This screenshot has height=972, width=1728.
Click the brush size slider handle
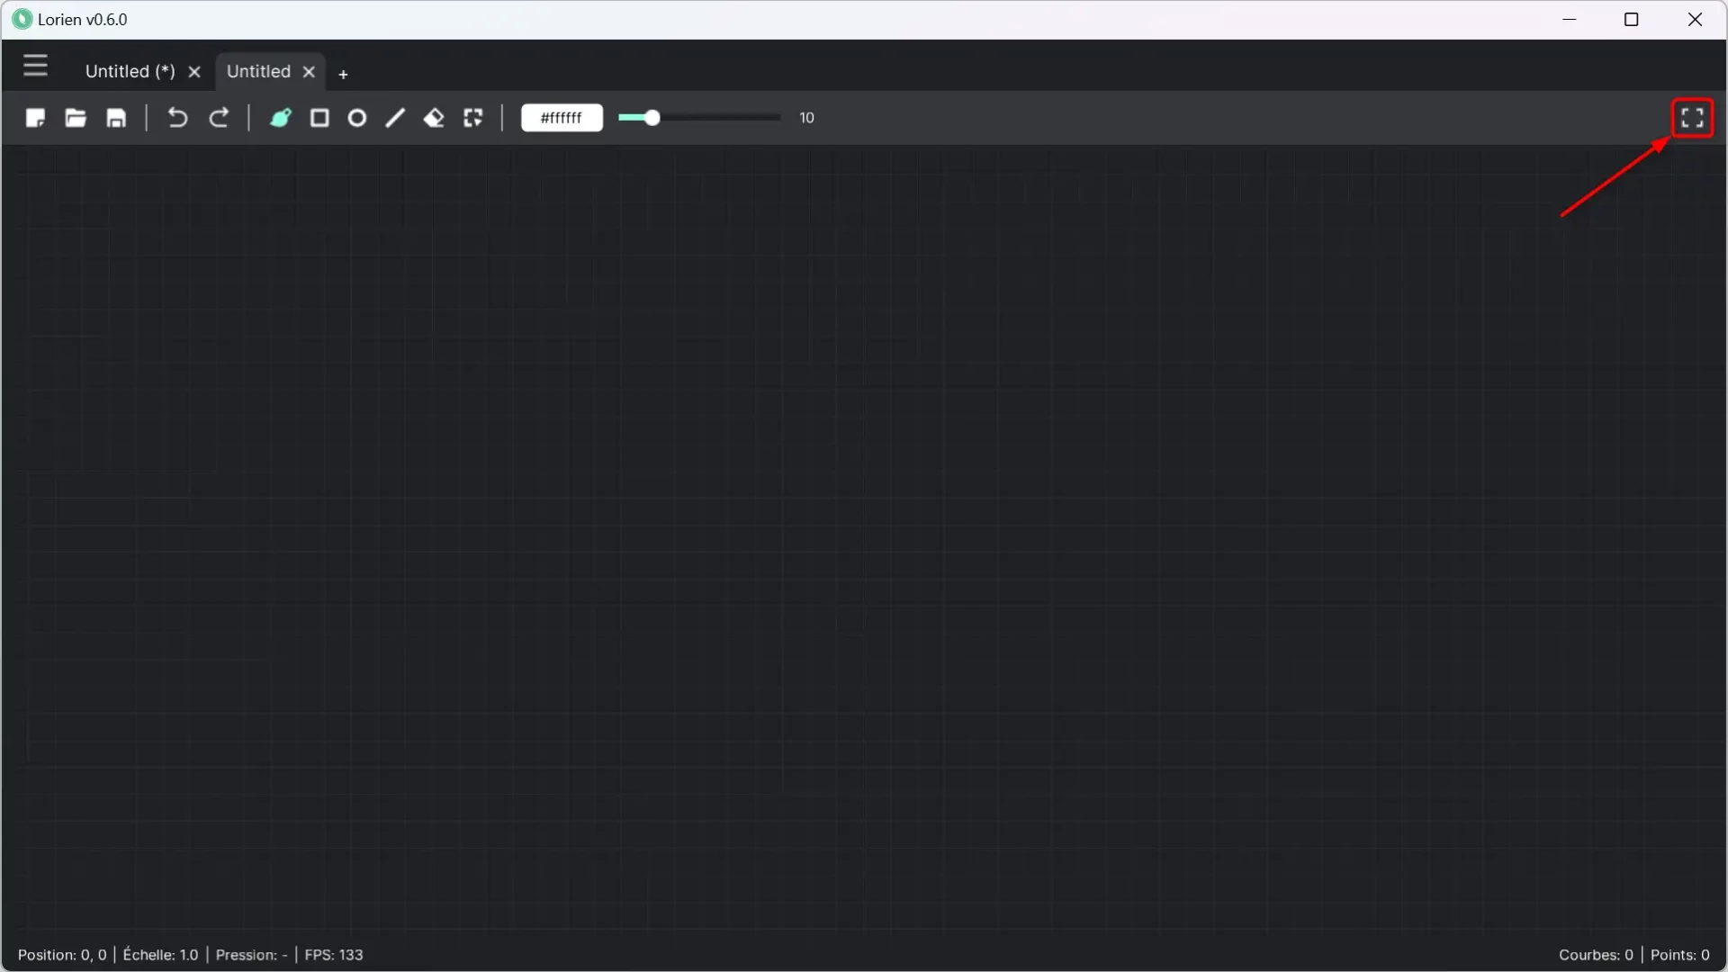(x=652, y=118)
